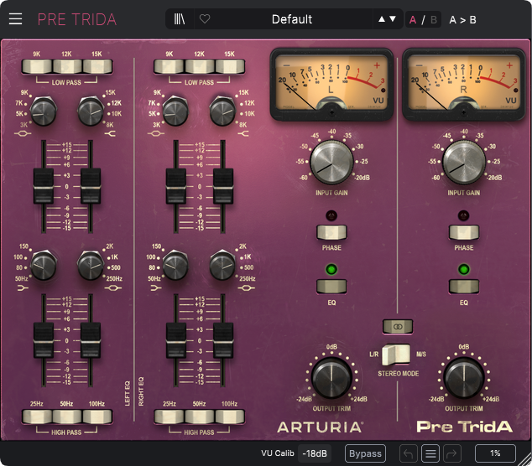Toggle Left EQ 12K low pass switch

[x=67, y=66]
